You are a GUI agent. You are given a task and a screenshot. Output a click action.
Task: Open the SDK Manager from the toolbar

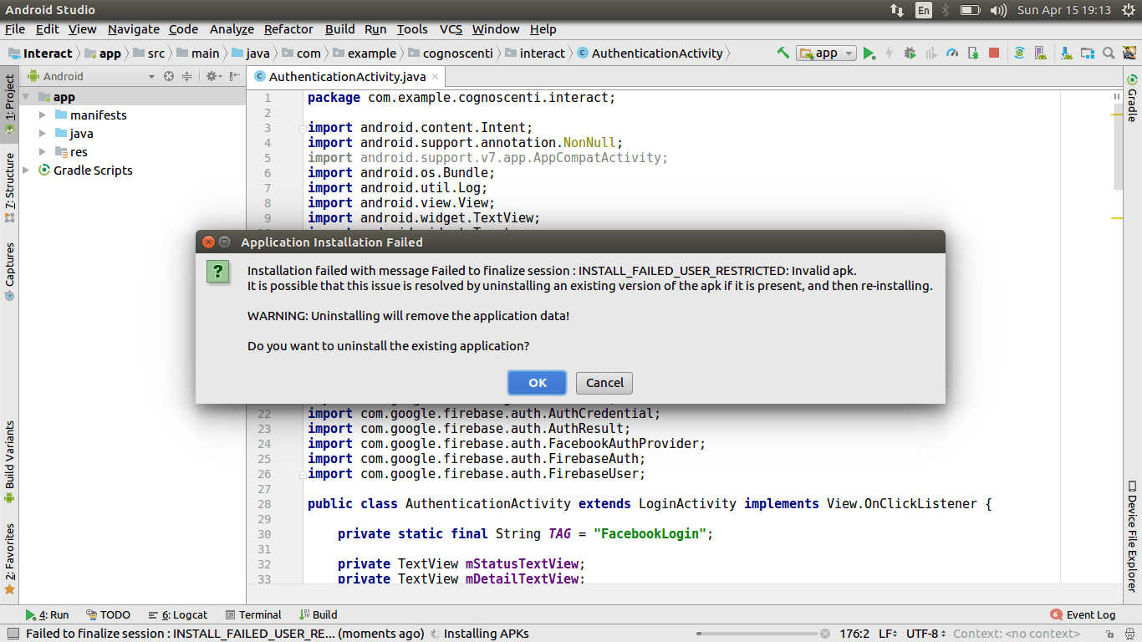1067,52
